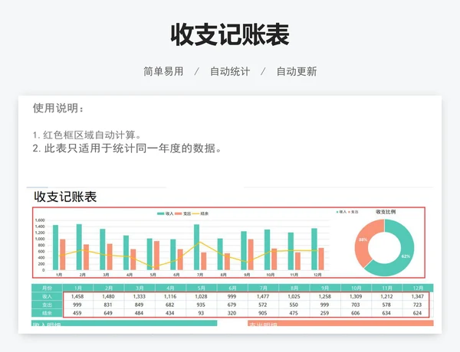Select income cell 1,025
This screenshot has width=460, height=352.
(294, 296)
